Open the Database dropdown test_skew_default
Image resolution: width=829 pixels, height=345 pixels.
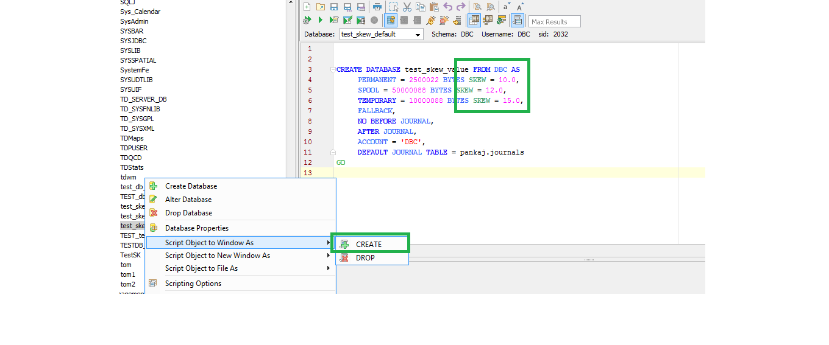click(x=382, y=34)
